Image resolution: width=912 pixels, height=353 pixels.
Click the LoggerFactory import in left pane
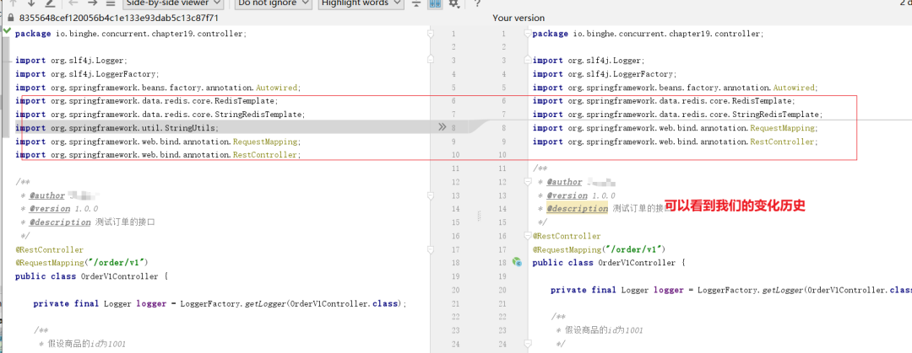87,74
